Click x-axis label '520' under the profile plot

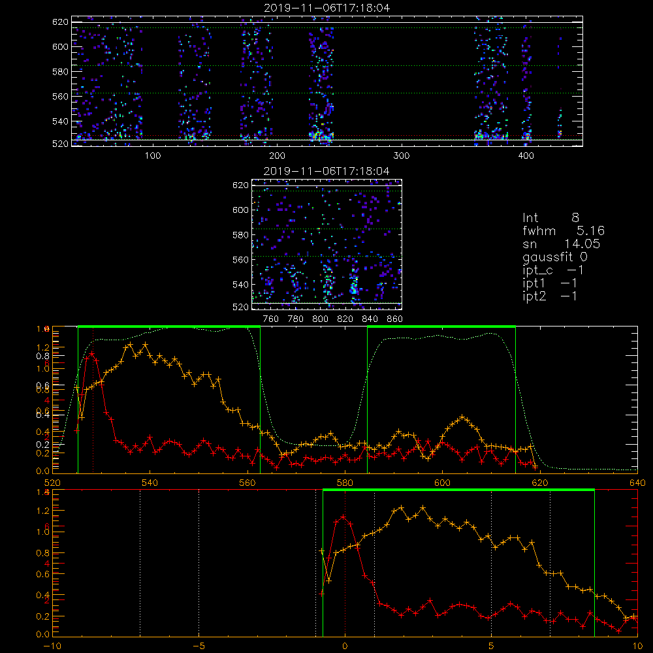(x=52, y=483)
